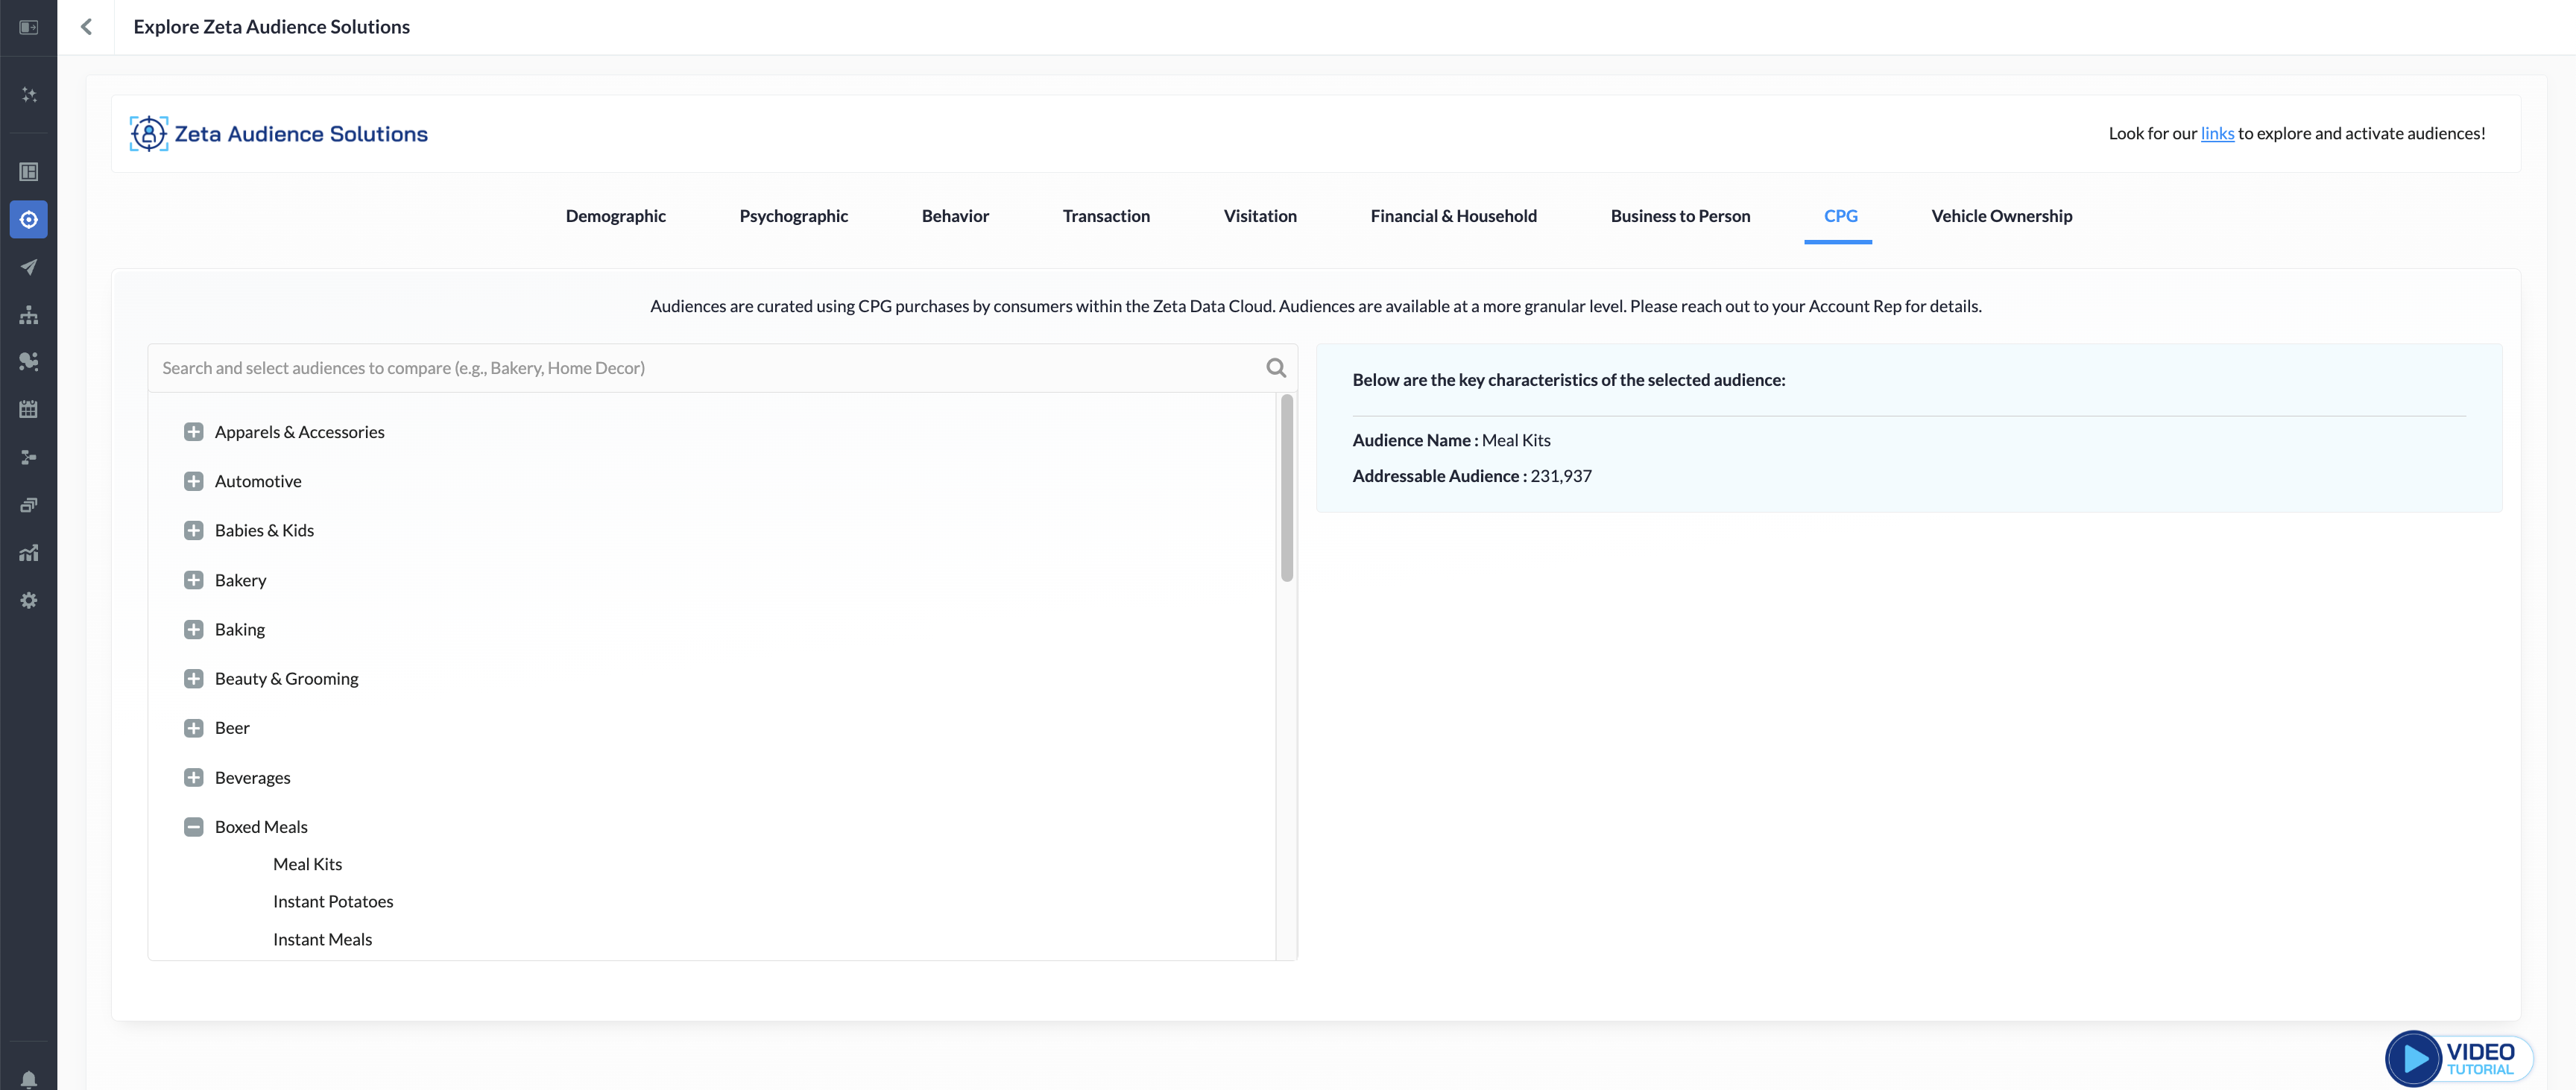The height and width of the screenshot is (1090, 2576).
Task: Open the calendar icon in sidebar
Action: point(28,409)
